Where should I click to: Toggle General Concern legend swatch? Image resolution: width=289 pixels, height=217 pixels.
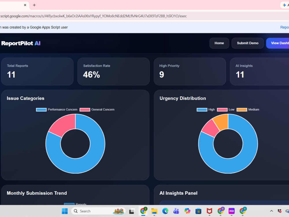pyautogui.click(x=85, y=110)
